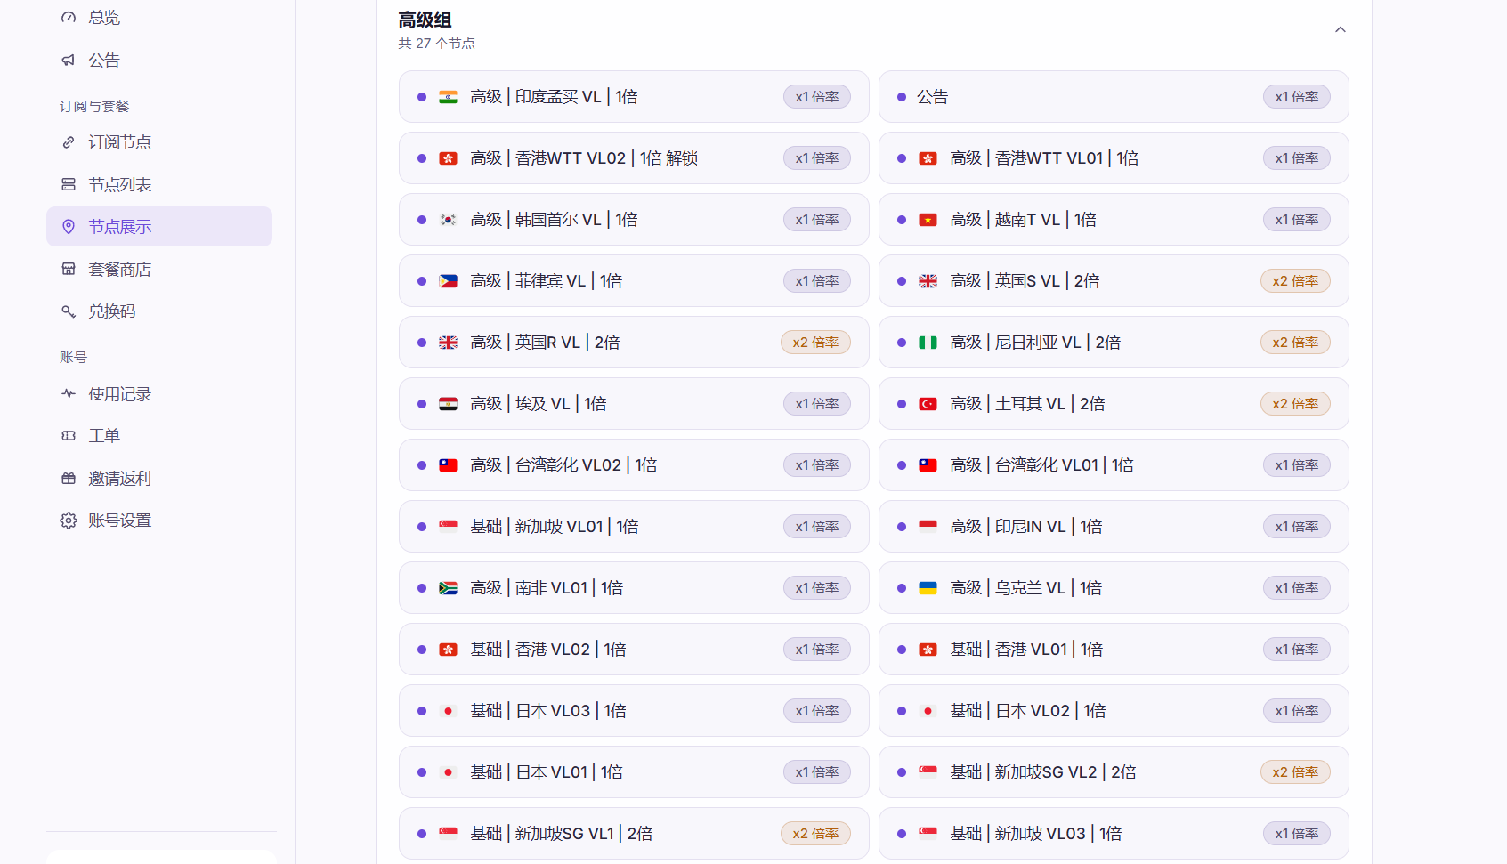Click the 邀请返利 gift icon
Screen dimensions: 1507x864
pos(69,478)
